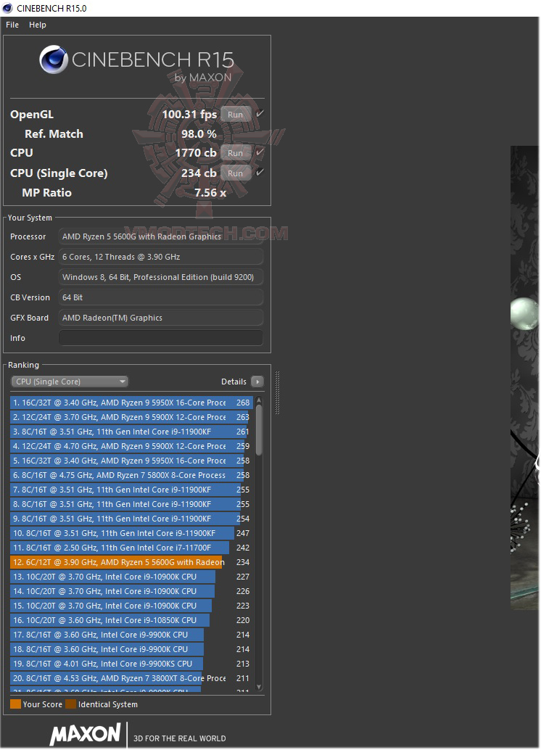Click the OS field showing Windows 8
541x750 pixels.
(x=161, y=277)
